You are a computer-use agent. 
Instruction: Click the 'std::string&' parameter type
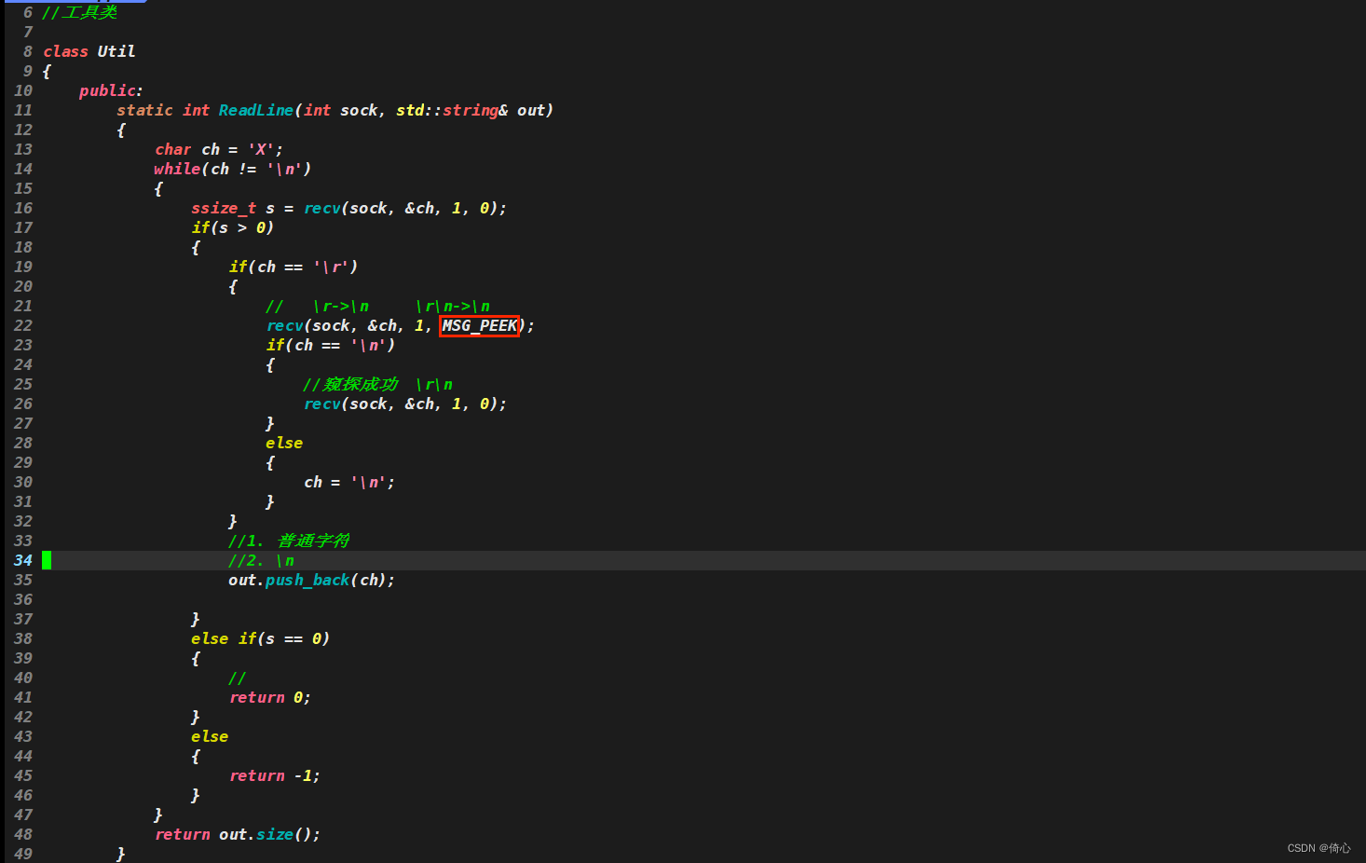tap(452, 110)
